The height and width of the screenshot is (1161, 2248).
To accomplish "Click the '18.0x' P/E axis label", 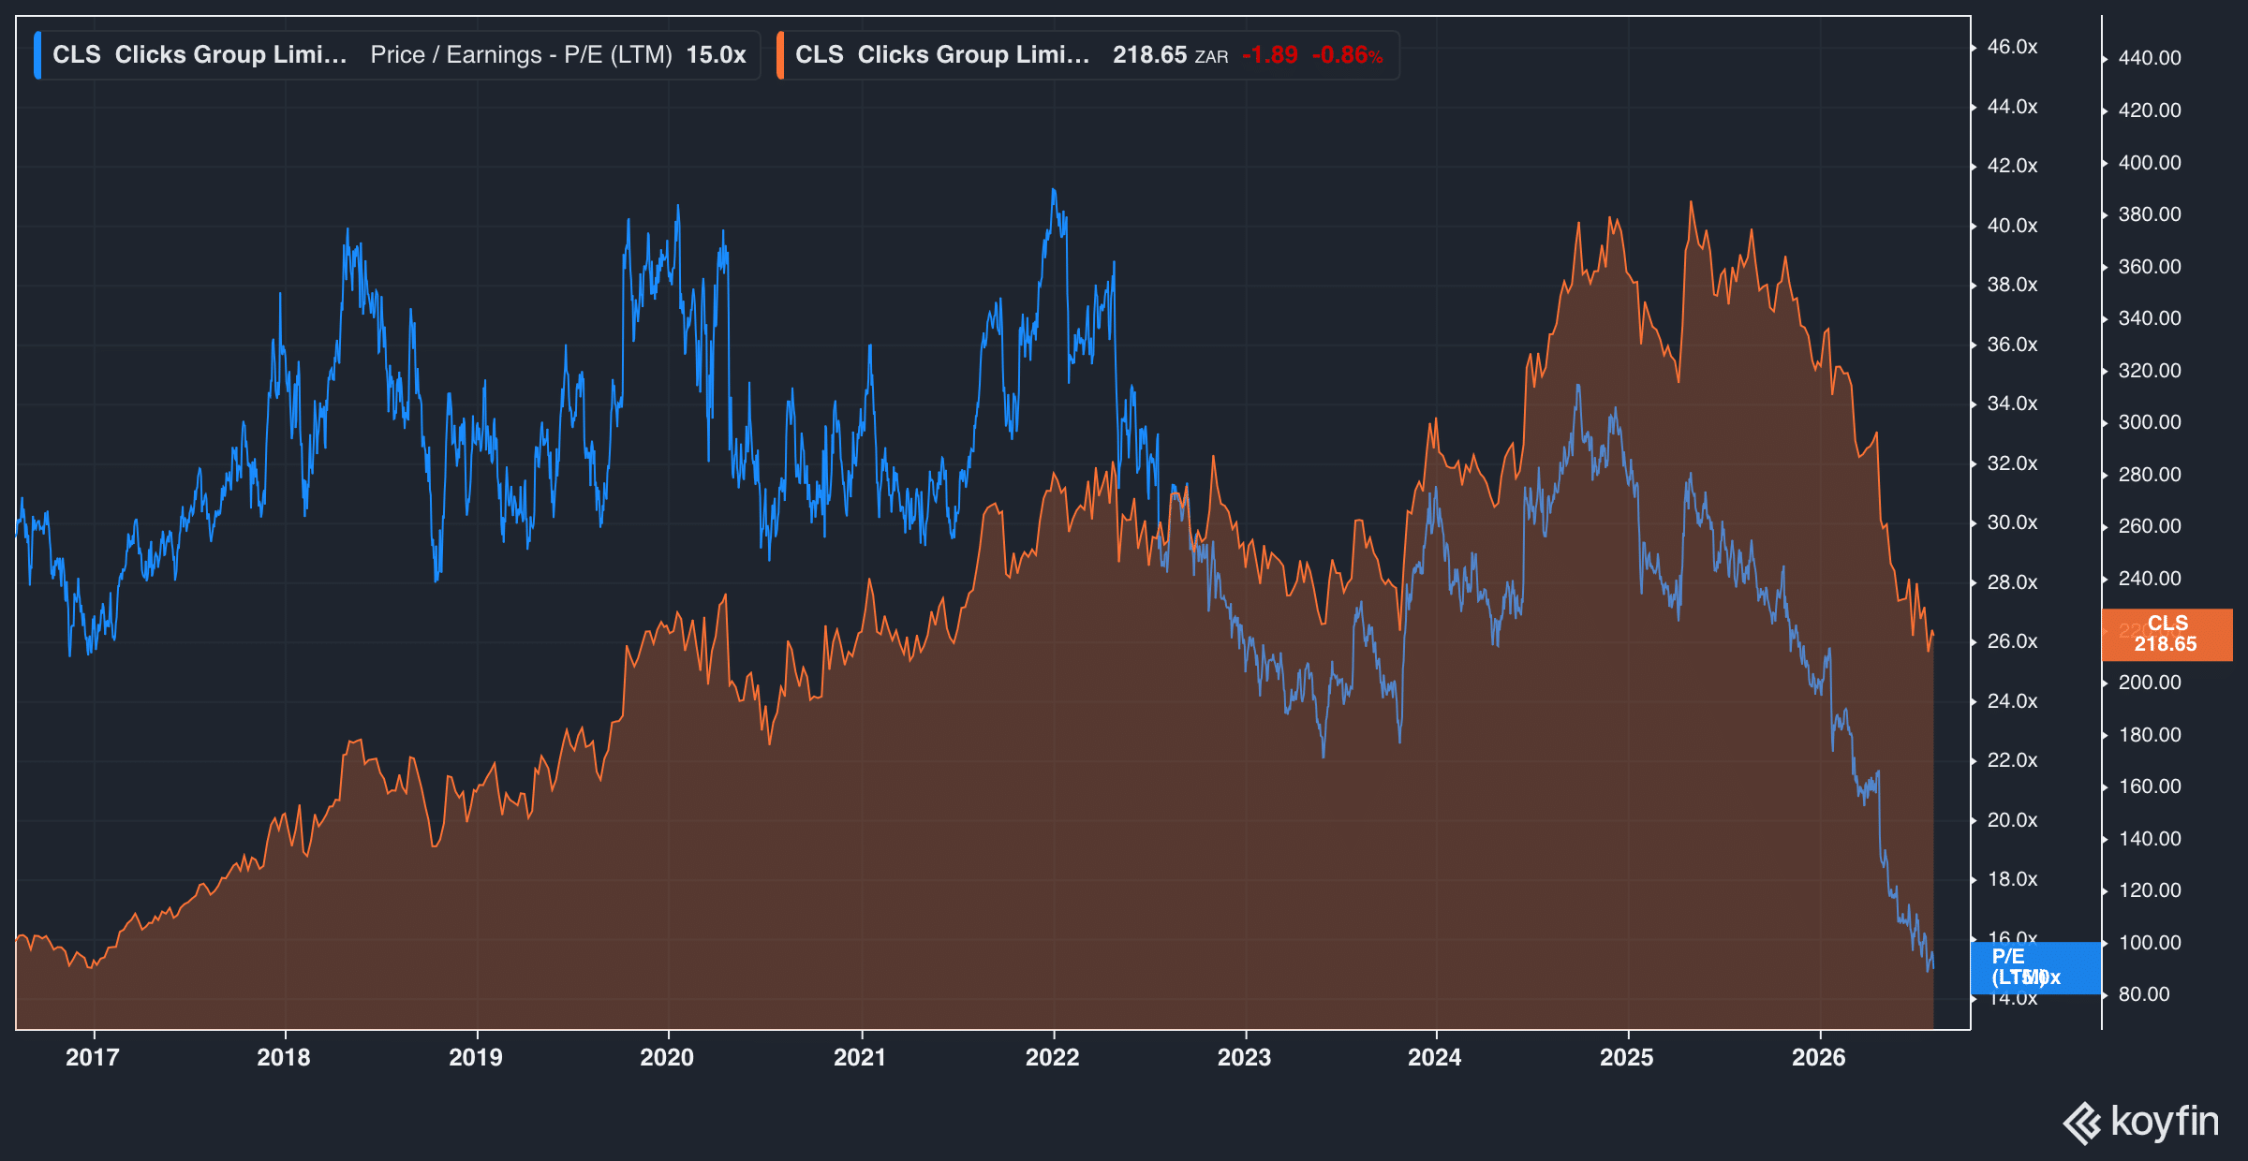I will click(2013, 879).
